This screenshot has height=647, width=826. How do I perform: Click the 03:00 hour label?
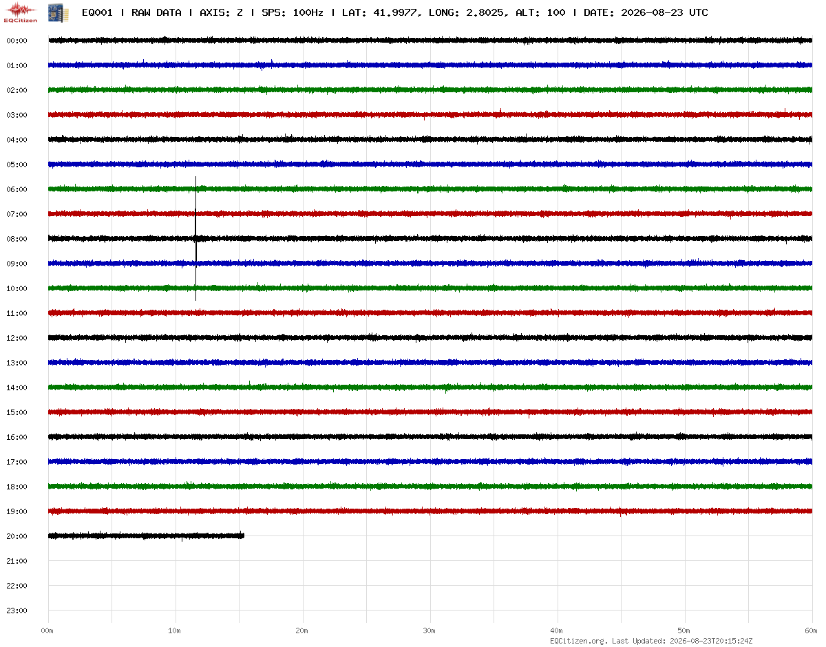pos(17,115)
